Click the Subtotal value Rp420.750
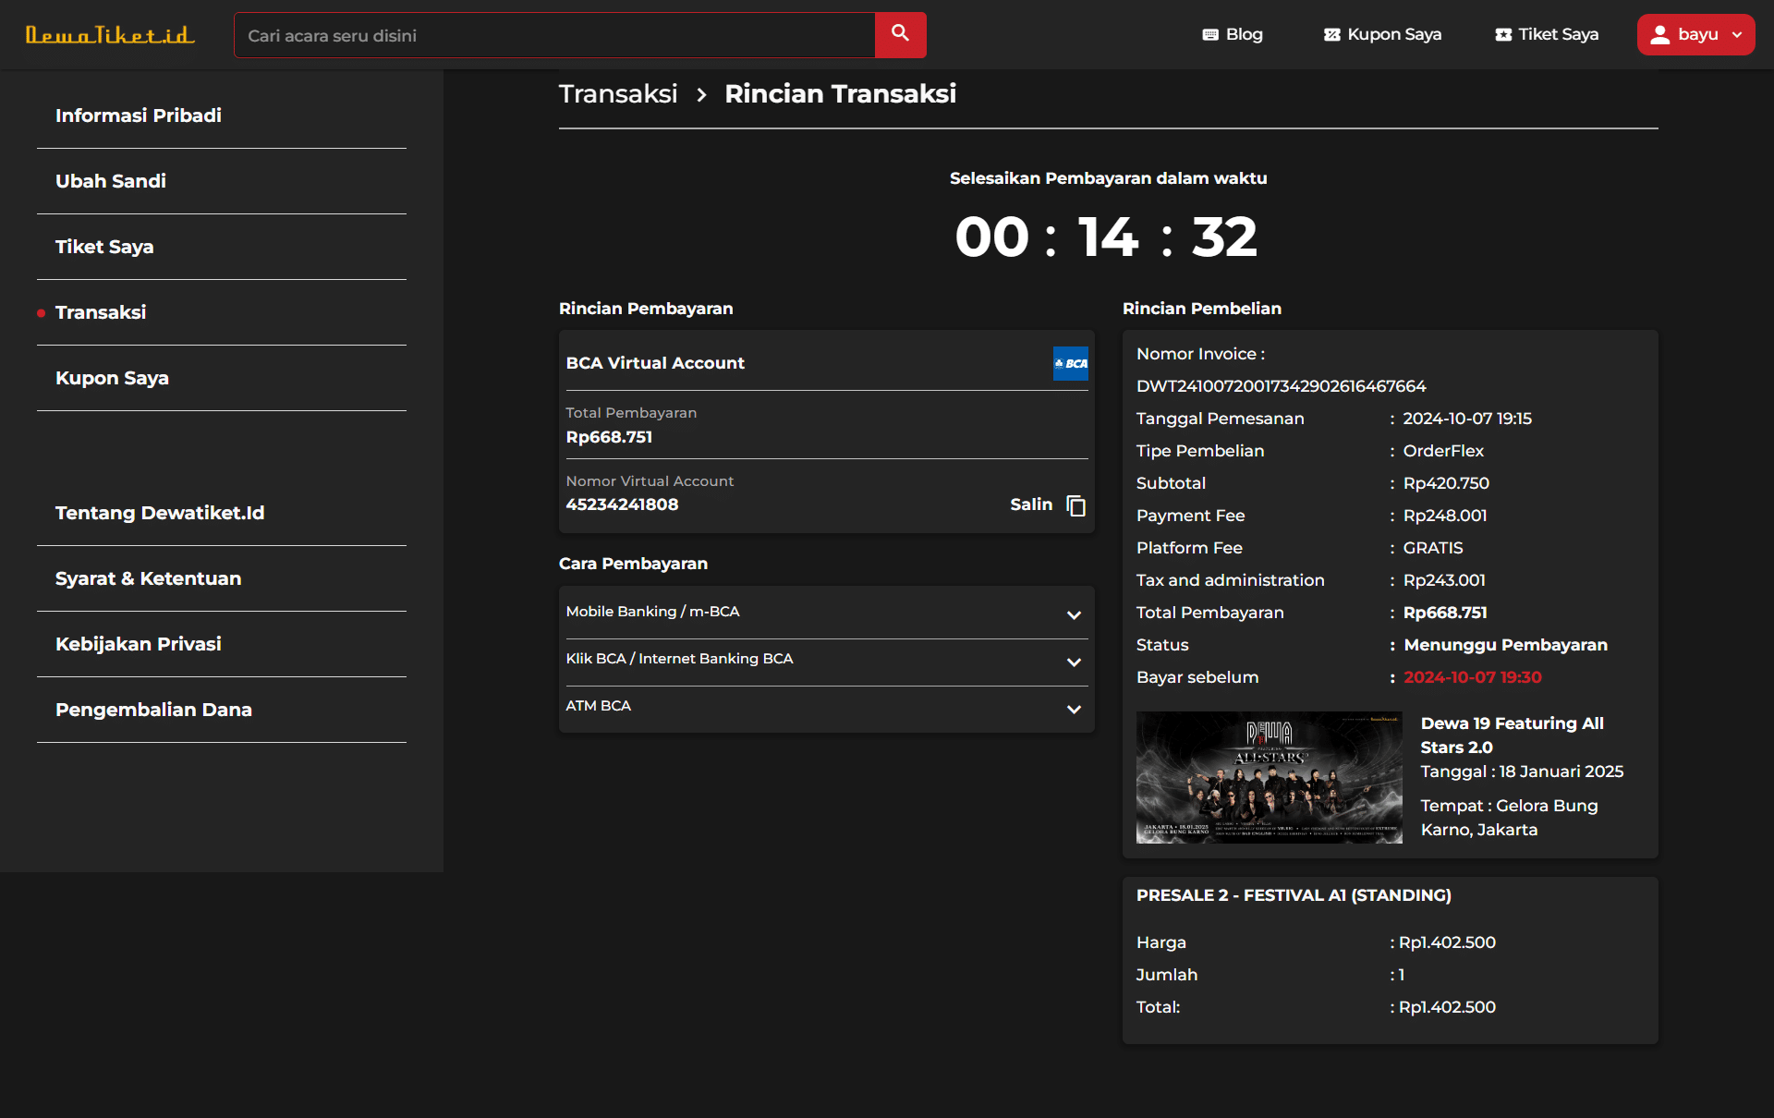Image resolution: width=1774 pixels, height=1118 pixels. pyautogui.click(x=1446, y=483)
